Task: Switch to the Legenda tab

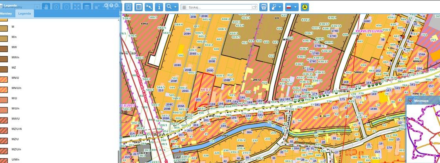Action: tap(25, 13)
